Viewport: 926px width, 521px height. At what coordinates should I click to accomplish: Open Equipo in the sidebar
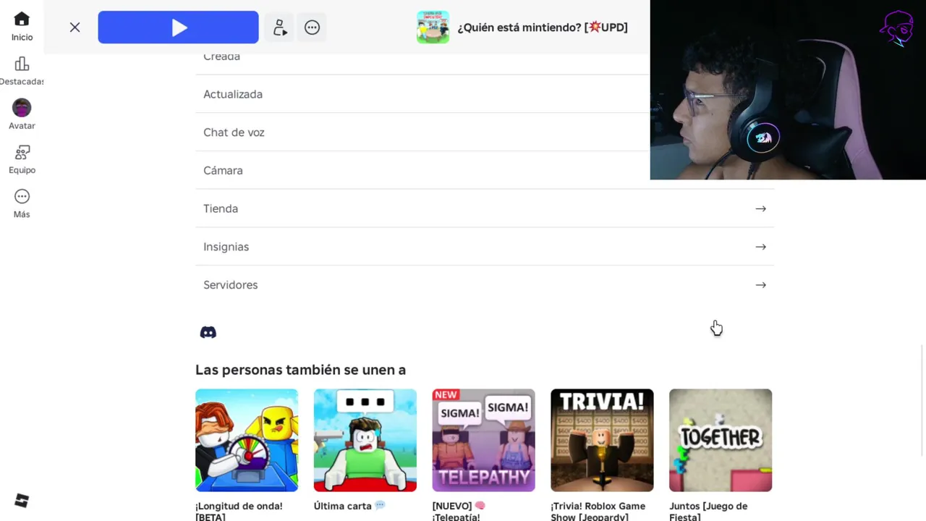tap(22, 160)
